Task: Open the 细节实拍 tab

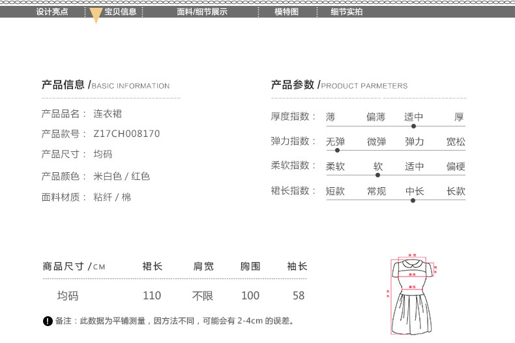Action: (346, 12)
